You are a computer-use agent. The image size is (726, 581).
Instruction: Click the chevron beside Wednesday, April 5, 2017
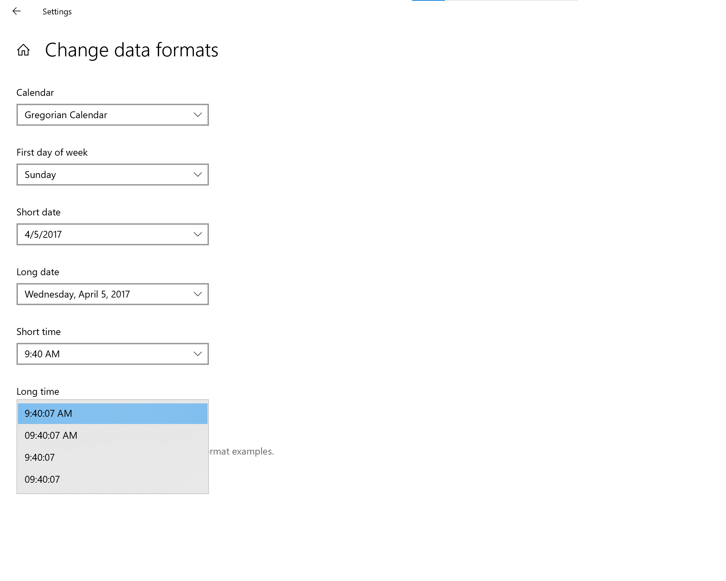coord(198,294)
